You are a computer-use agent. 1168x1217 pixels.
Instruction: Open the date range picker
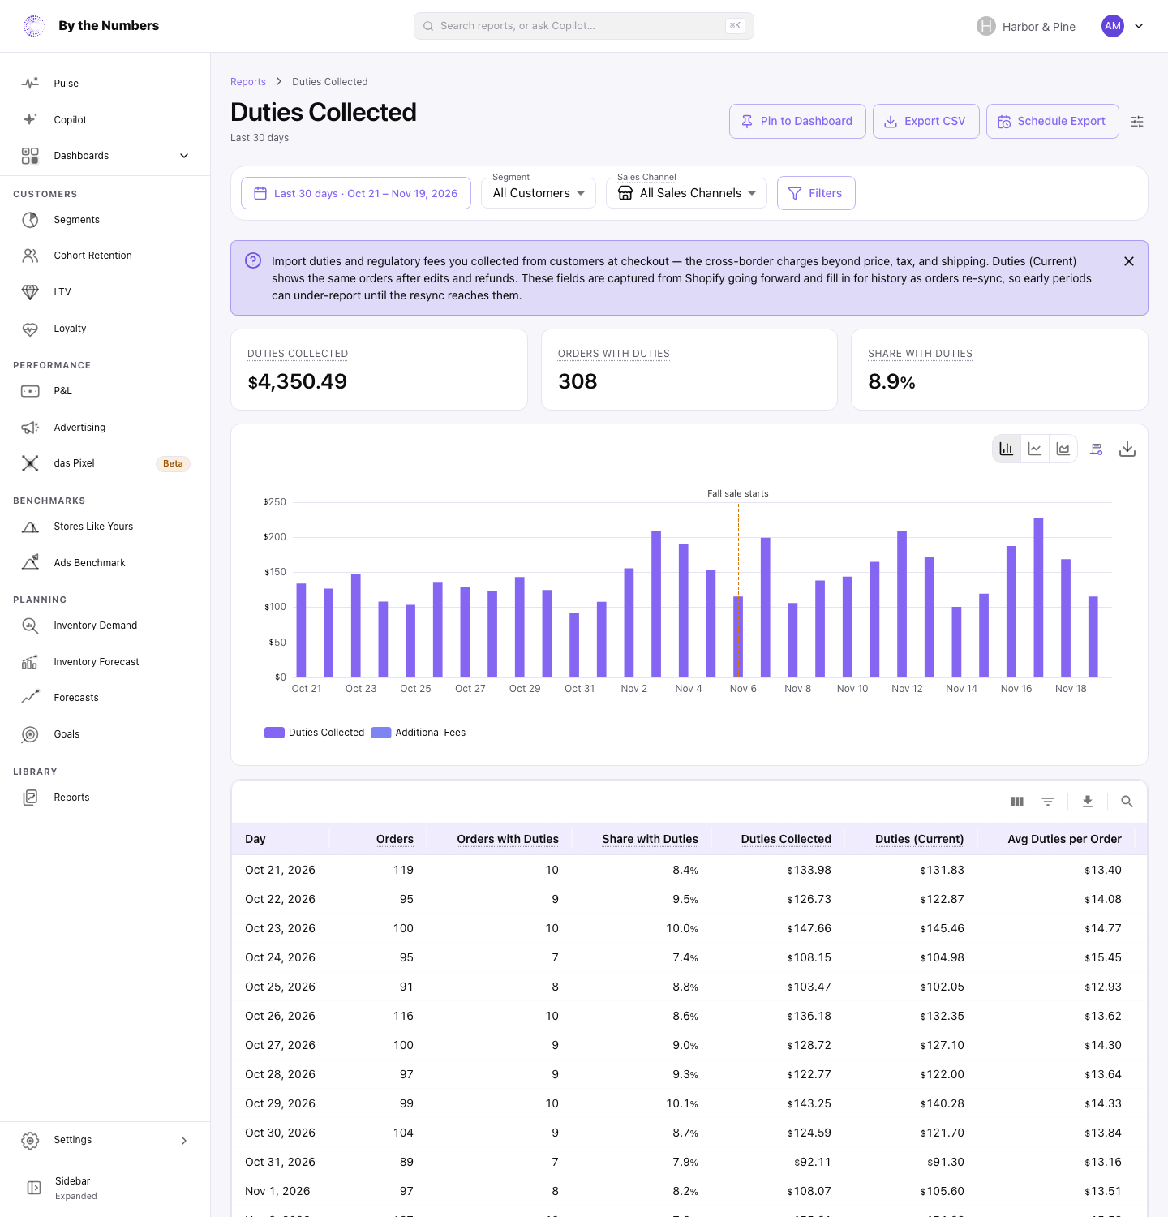click(x=356, y=193)
